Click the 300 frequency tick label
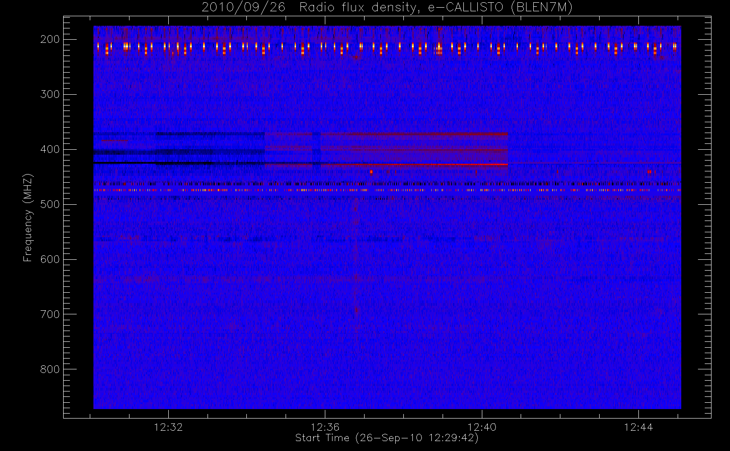Image resolution: width=730 pixels, height=451 pixels. click(50, 94)
